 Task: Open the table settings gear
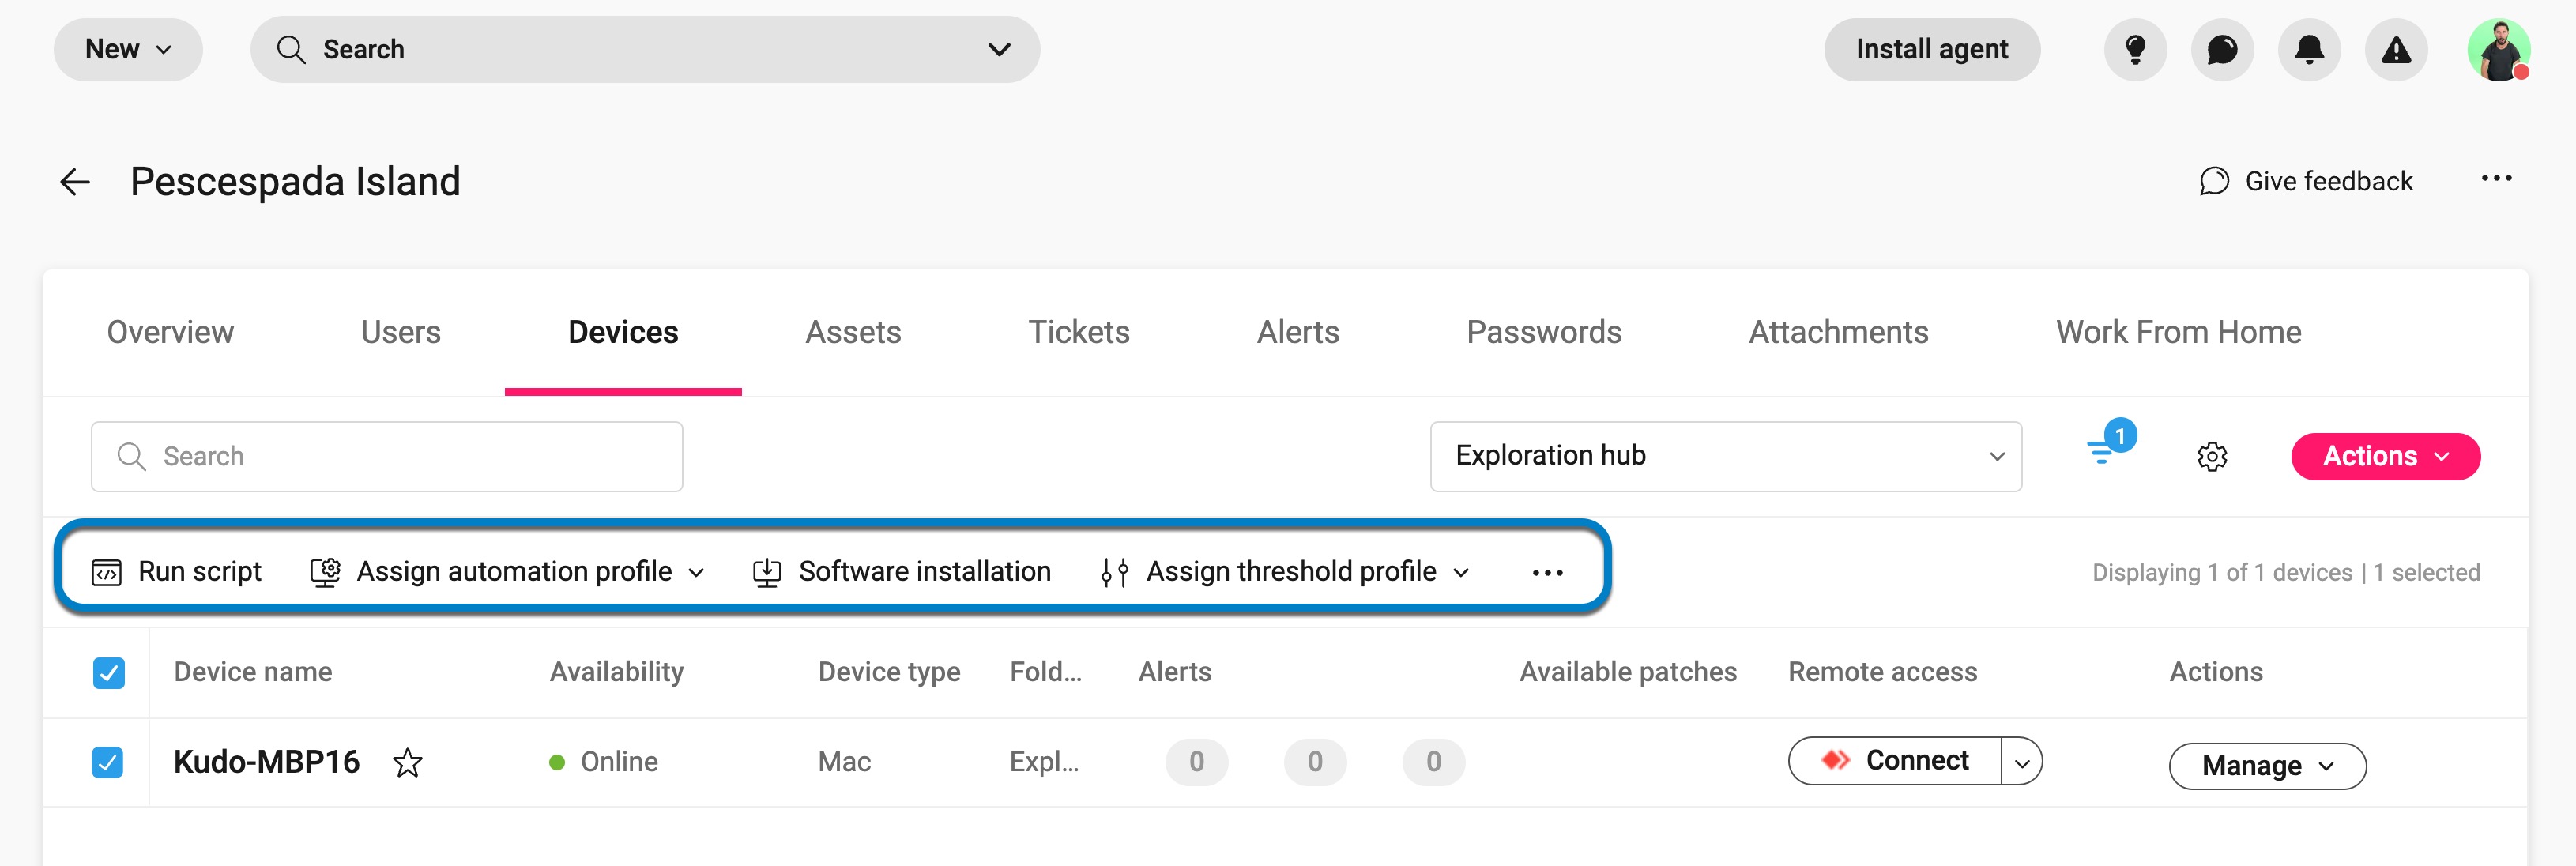[2212, 456]
